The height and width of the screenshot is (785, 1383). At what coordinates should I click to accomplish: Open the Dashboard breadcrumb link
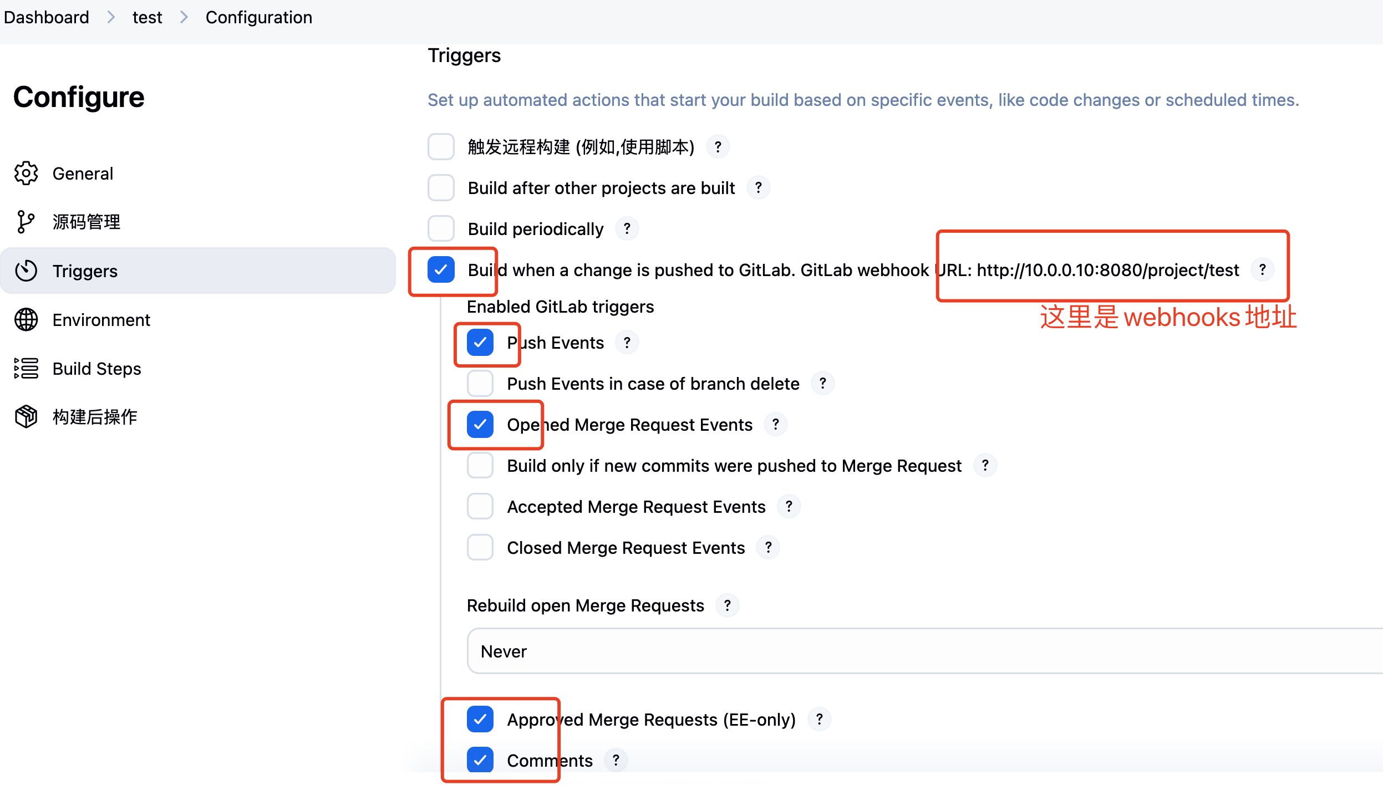click(47, 17)
